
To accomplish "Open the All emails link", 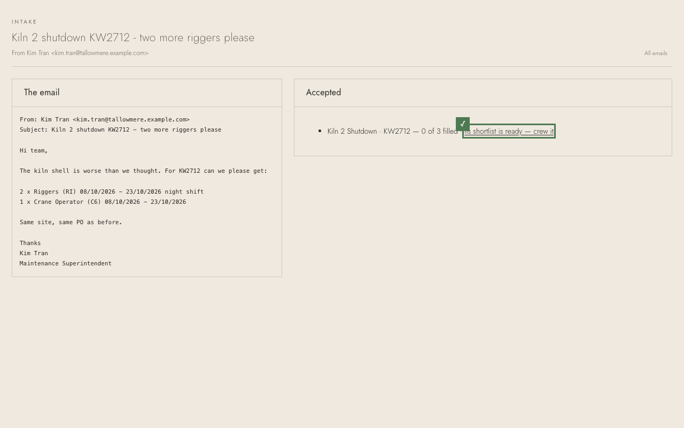I will (656, 53).
